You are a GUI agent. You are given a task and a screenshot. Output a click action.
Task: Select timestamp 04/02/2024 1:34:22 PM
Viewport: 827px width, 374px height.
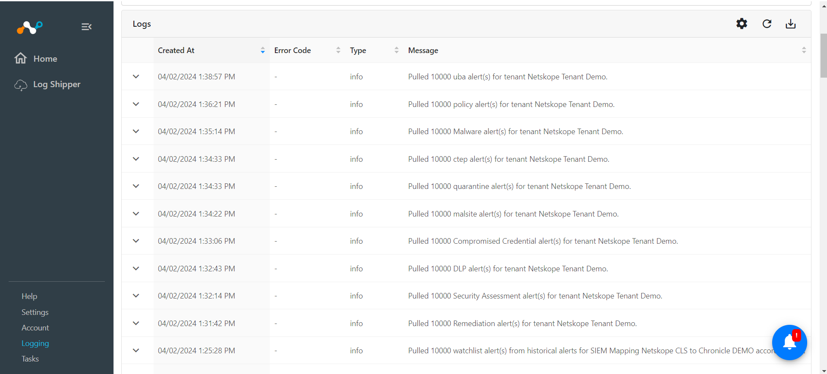coord(196,214)
